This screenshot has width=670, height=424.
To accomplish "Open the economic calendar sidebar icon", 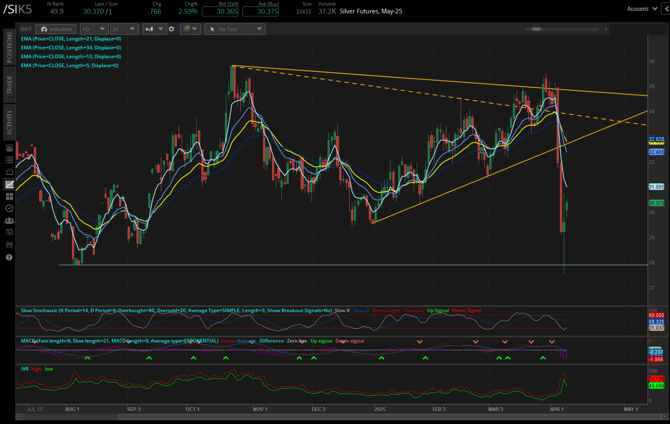I will 9,232.
